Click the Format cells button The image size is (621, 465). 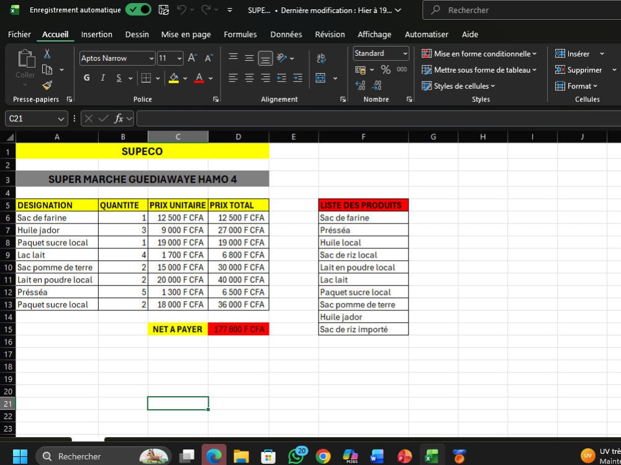pos(576,86)
